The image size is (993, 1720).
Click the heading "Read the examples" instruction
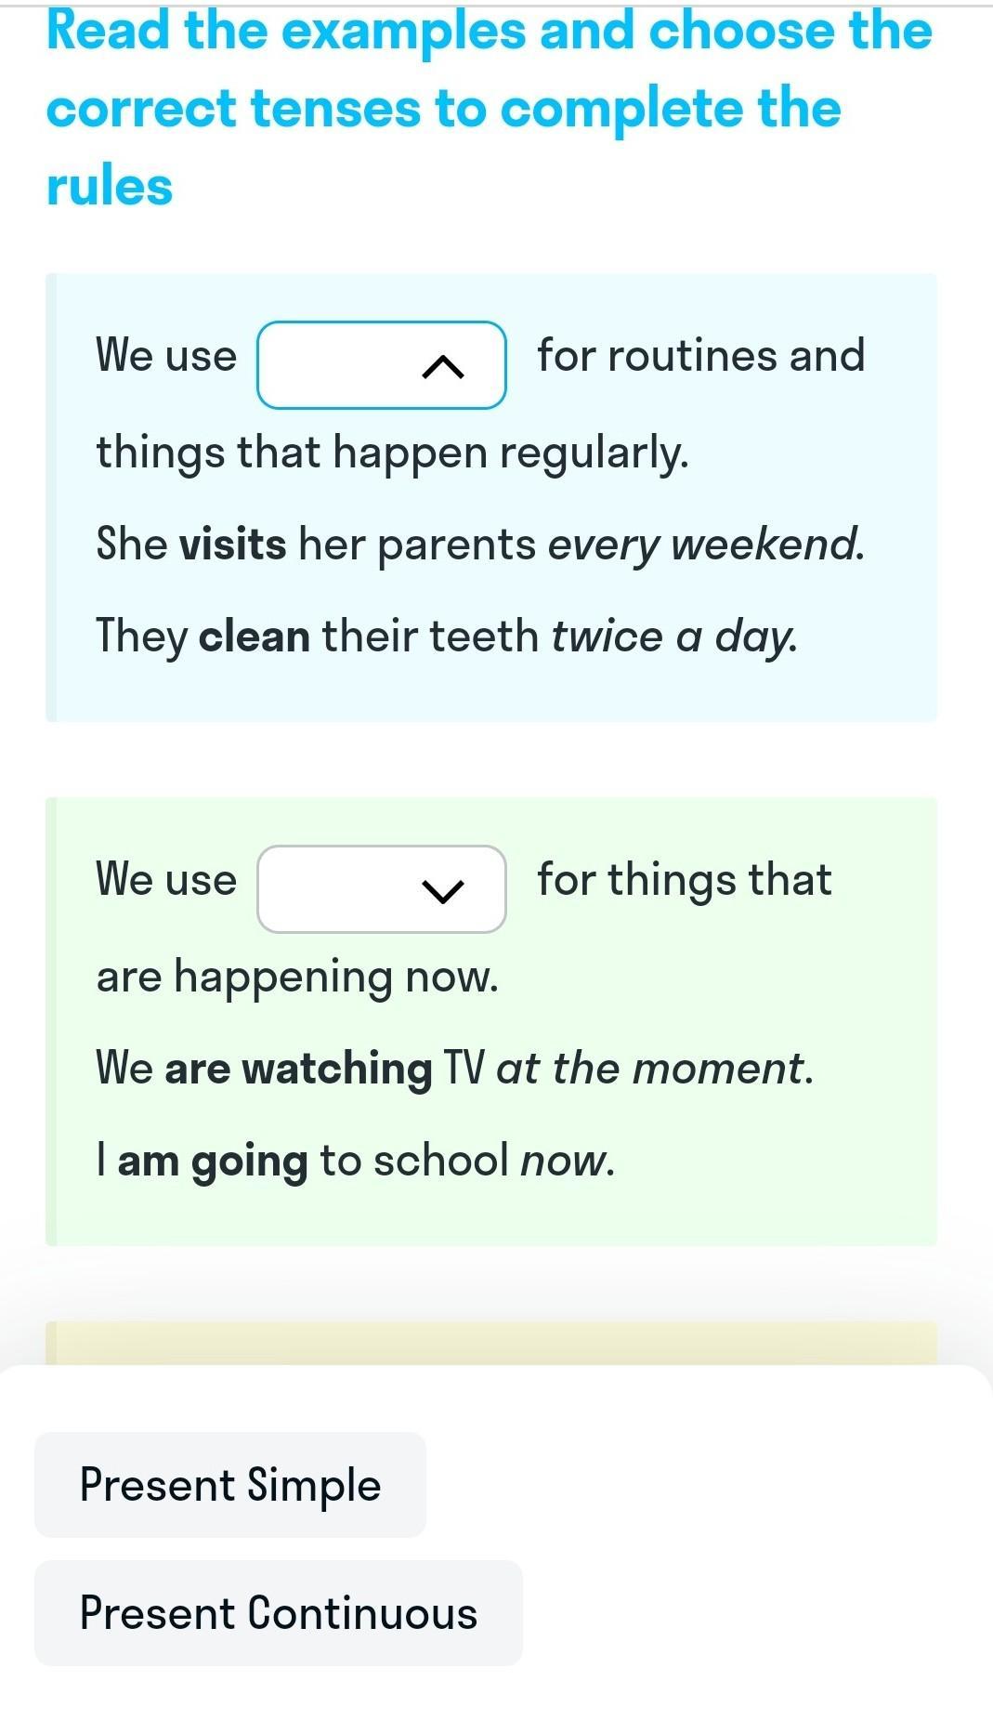click(x=489, y=108)
